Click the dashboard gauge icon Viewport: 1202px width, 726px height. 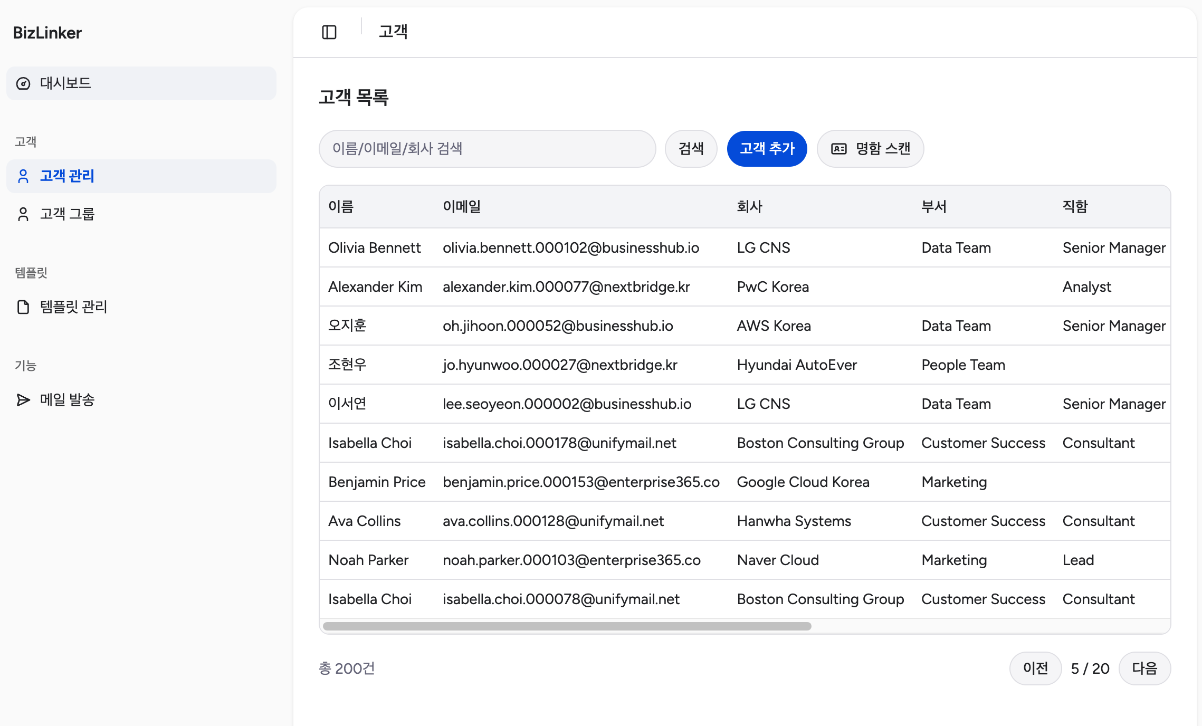point(23,83)
